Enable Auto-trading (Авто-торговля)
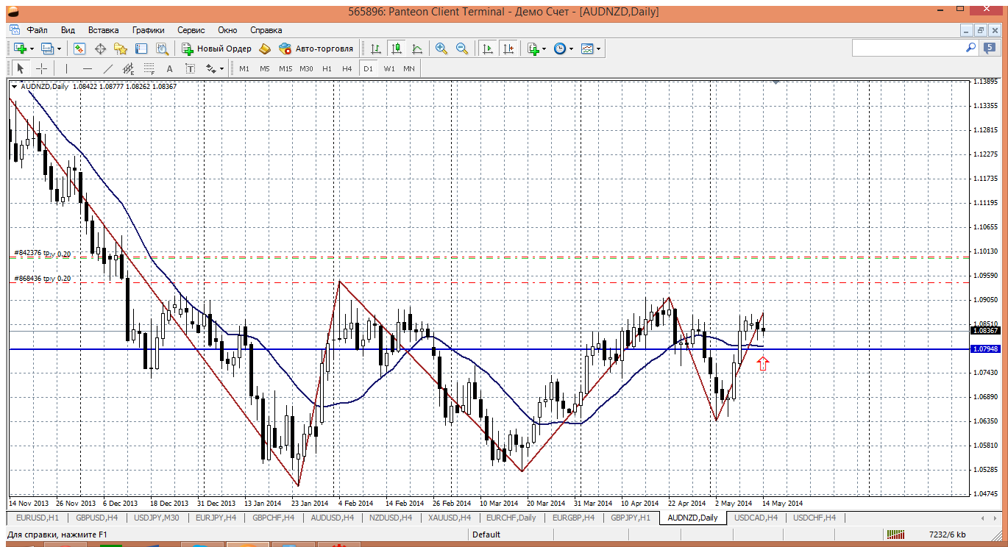This screenshot has height=547, width=1008. coord(316,49)
